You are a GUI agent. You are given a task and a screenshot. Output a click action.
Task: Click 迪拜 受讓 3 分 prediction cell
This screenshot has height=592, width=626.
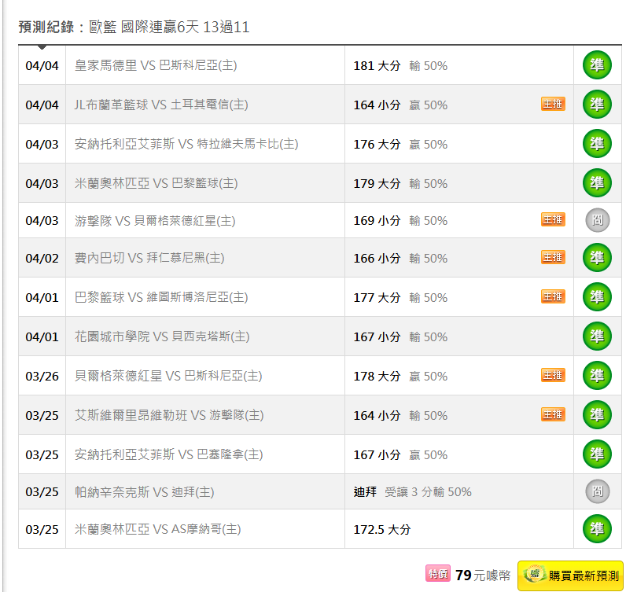coord(412,492)
